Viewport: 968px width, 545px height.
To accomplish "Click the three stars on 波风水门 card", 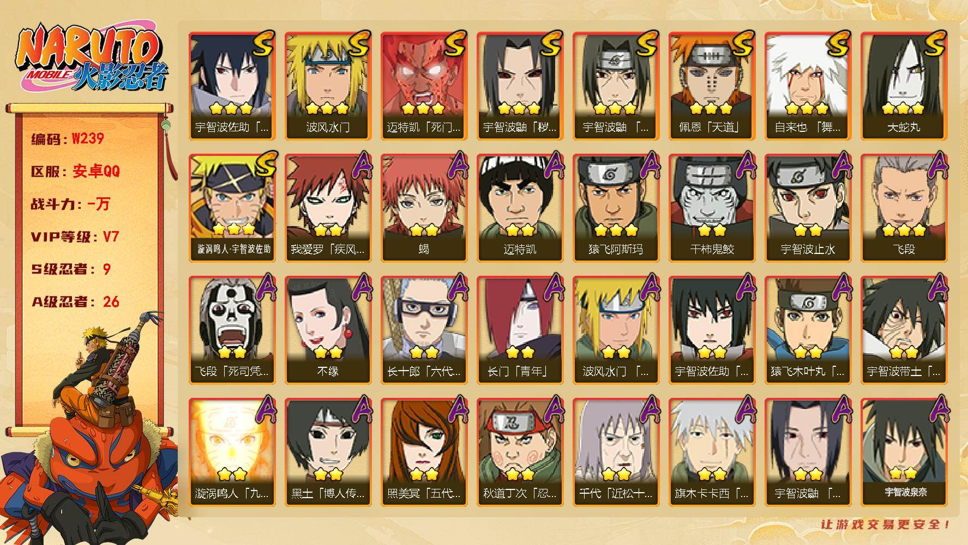I will (328, 108).
